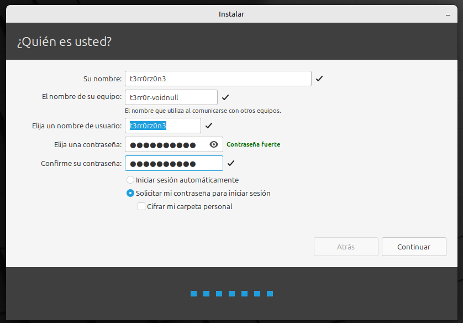The width and height of the screenshot is (463, 323).
Task: Click the ¿Quién es usted? heading
Action: [x=64, y=42]
